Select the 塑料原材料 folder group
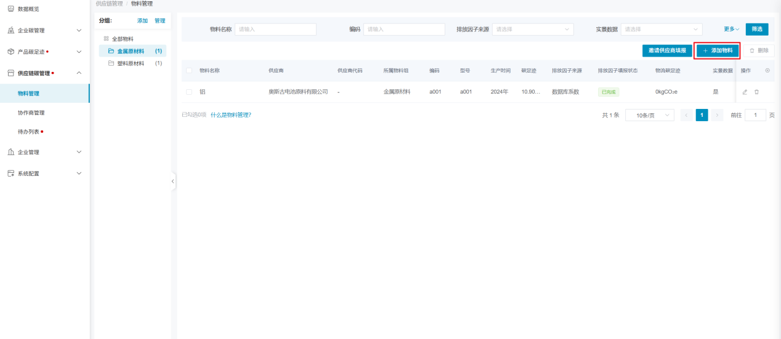 (x=131, y=63)
